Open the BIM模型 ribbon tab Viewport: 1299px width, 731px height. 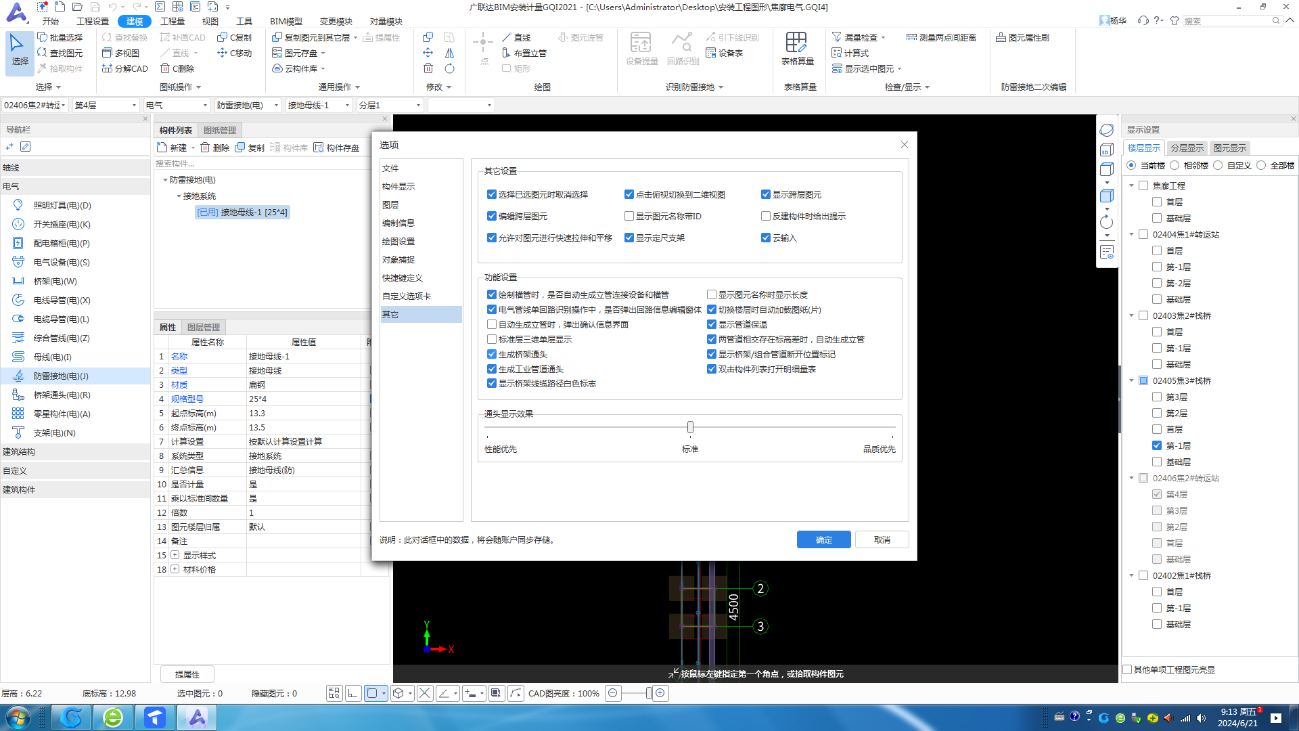(x=286, y=21)
